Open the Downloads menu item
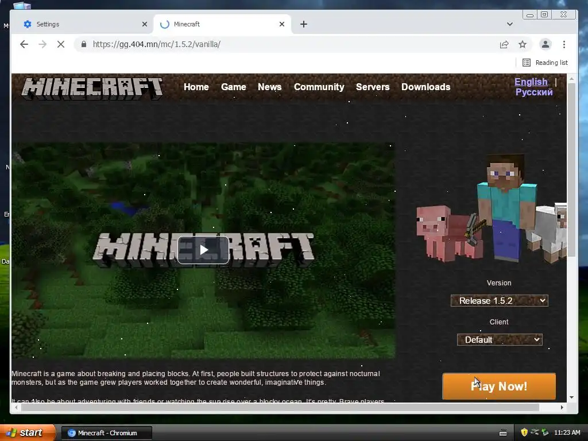This screenshot has width=588, height=441. (426, 87)
